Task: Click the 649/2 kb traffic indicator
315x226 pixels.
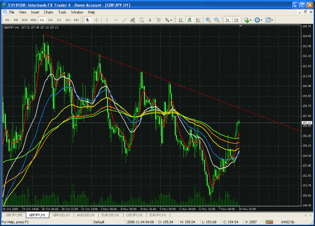Action: [x=288, y=222]
